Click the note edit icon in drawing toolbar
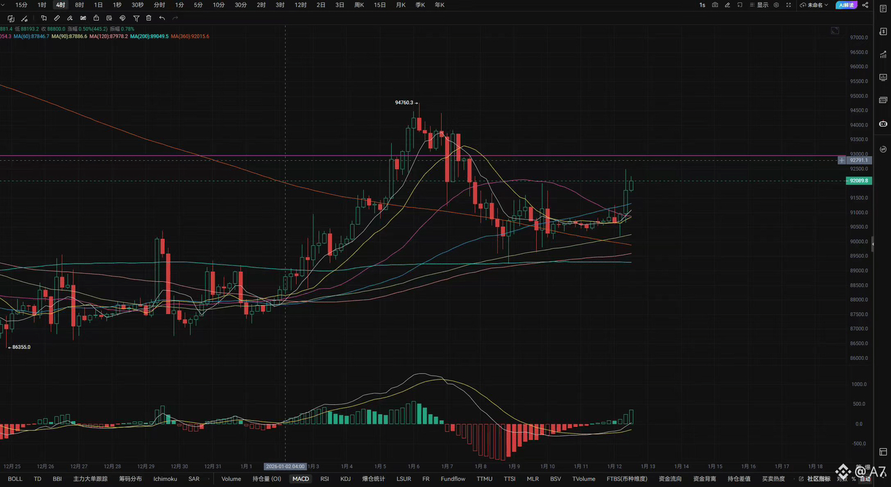Screen dimensions: 891x487 pyautogui.click(x=109, y=18)
